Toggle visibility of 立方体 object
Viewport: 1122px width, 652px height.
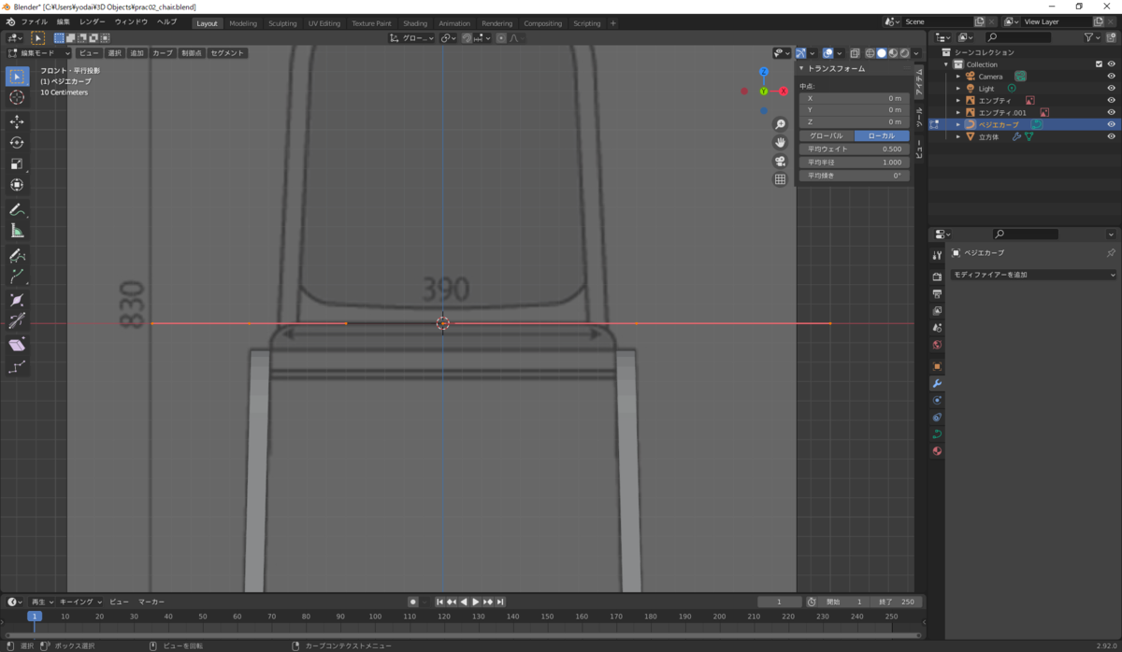[1112, 136]
